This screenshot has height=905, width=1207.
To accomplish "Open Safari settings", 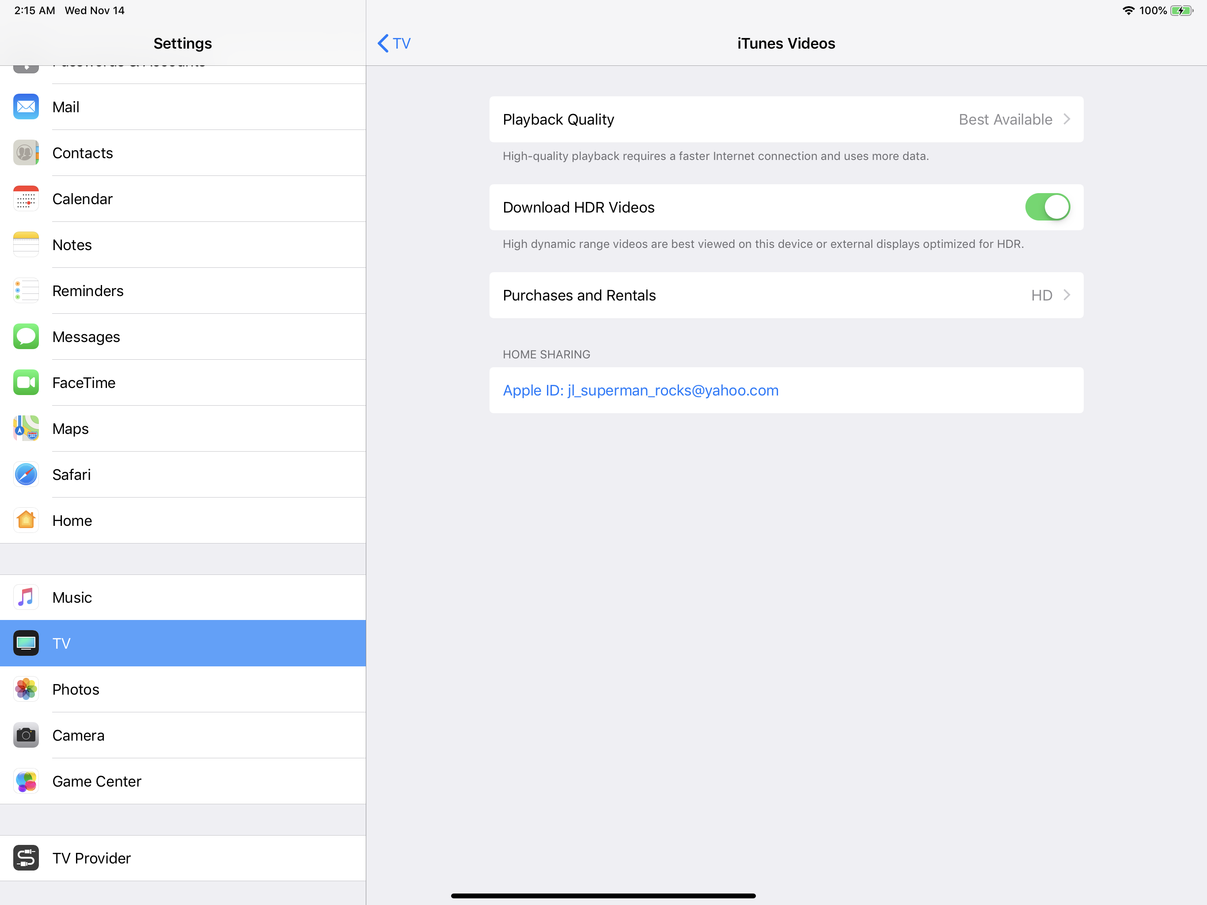I will (x=183, y=474).
